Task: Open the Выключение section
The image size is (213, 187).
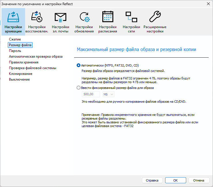Action: [19, 79]
